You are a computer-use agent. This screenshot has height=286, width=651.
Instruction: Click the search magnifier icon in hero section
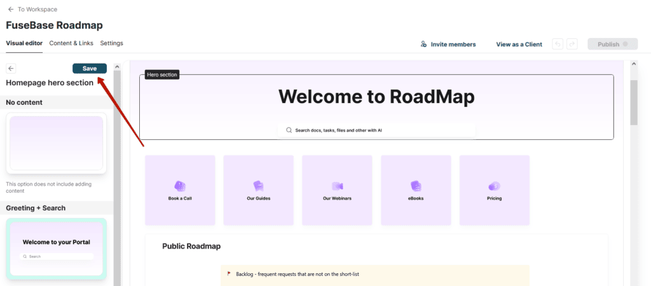289,130
